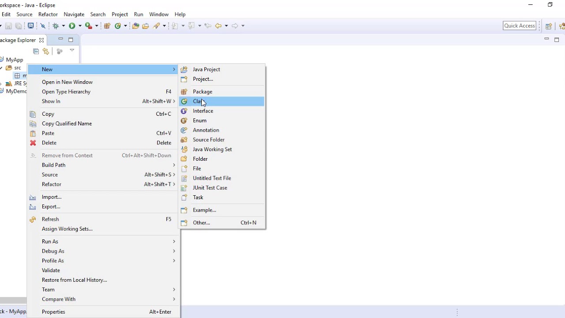This screenshot has height=318, width=565.
Task: Open the Refactor menu in menu bar
Action: tap(48, 14)
